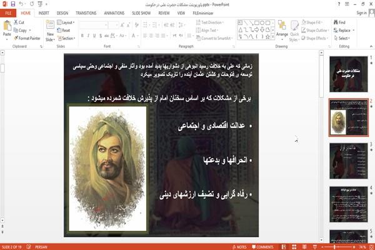Convert to SmartArt button
Screen dimensions: 375x250
[214, 38]
